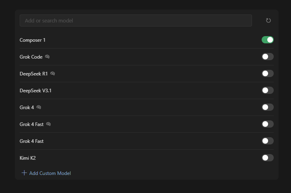Viewport: 291px width, 193px height.
Task: Turn on the DeepSeek R1 toggle
Action: (268, 73)
